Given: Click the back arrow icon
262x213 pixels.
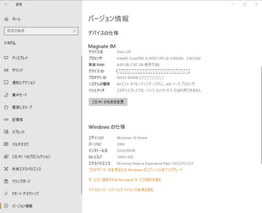Looking at the screenshot, I should 6,4.
